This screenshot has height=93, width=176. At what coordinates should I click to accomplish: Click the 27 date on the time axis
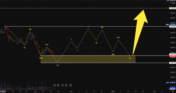pyautogui.click(x=26, y=91)
